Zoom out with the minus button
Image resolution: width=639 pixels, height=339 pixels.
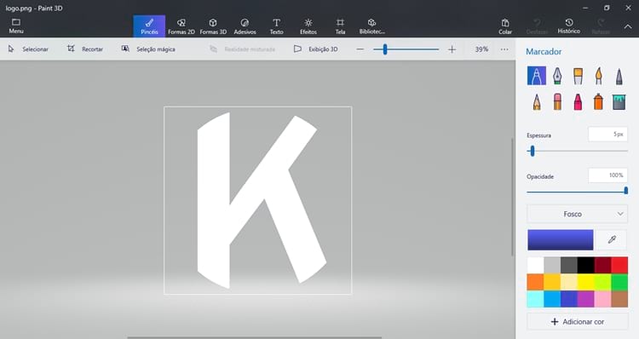[360, 49]
